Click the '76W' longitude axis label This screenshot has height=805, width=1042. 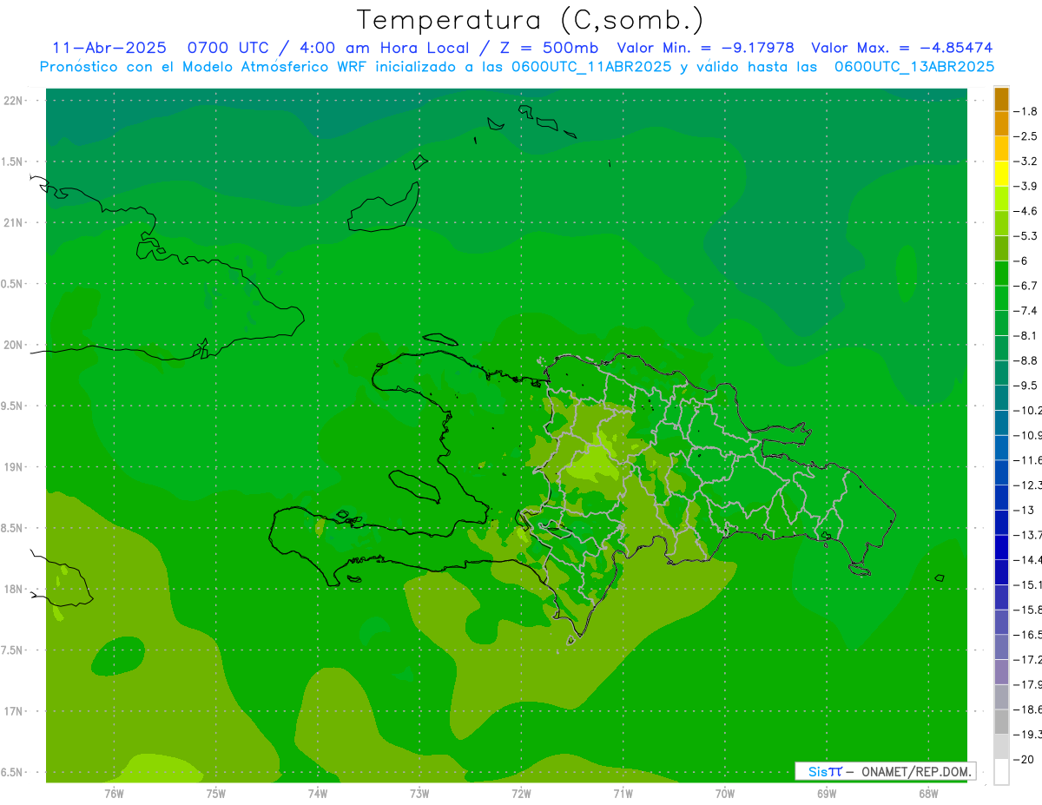[114, 794]
